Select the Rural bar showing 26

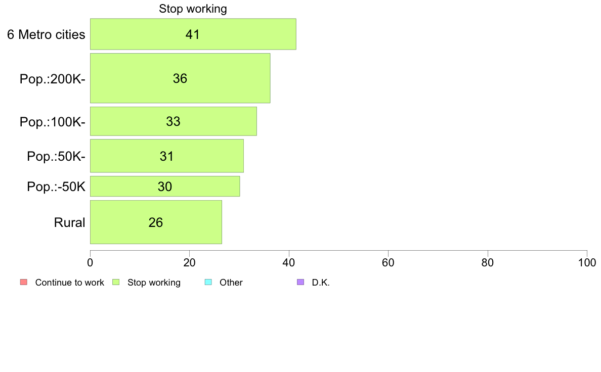click(x=156, y=222)
